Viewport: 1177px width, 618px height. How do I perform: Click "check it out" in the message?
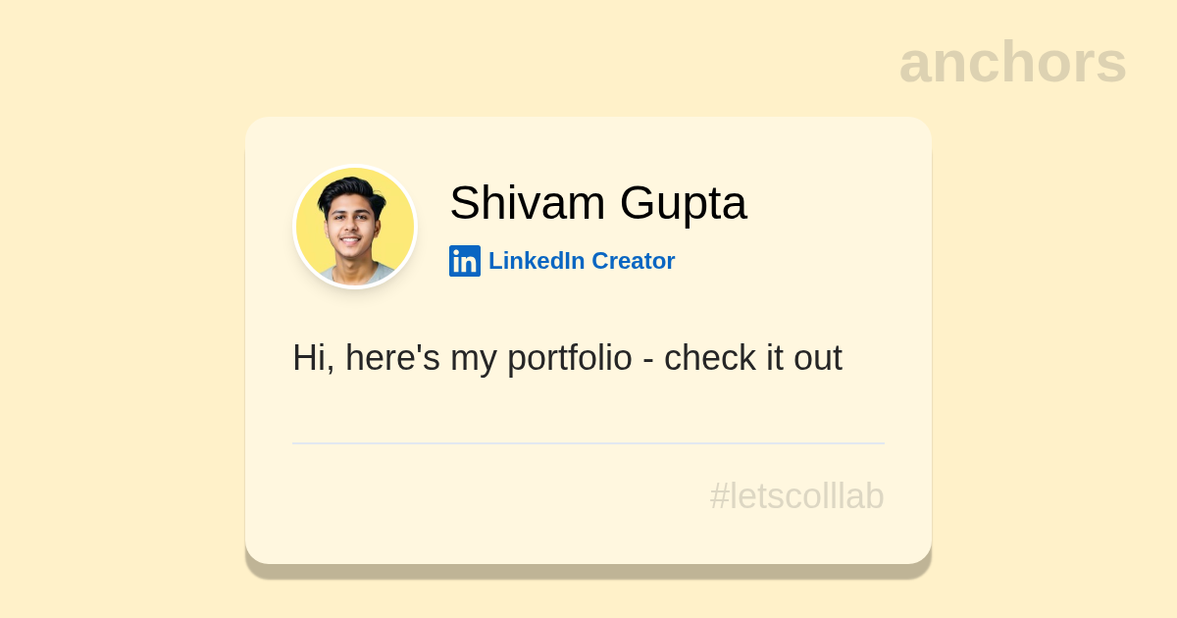click(x=752, y=358)
